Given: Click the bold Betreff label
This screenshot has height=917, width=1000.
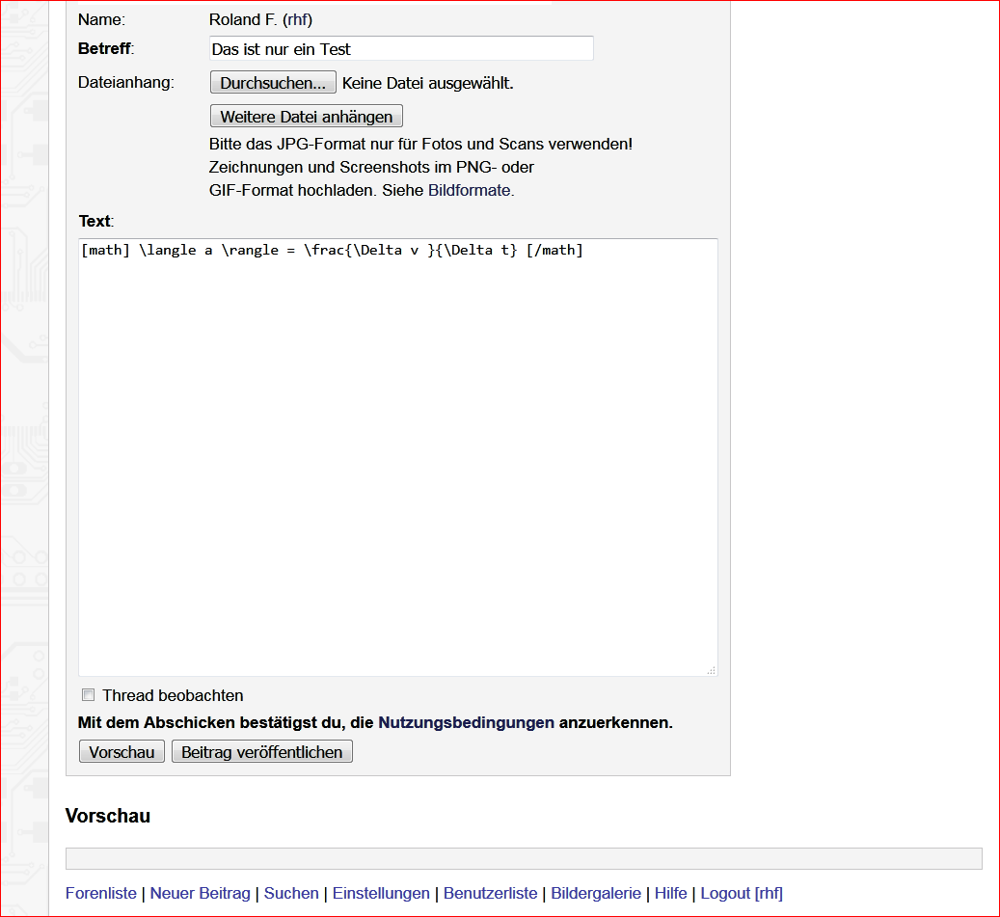Looking at the screenshot, I should [106, 48].
